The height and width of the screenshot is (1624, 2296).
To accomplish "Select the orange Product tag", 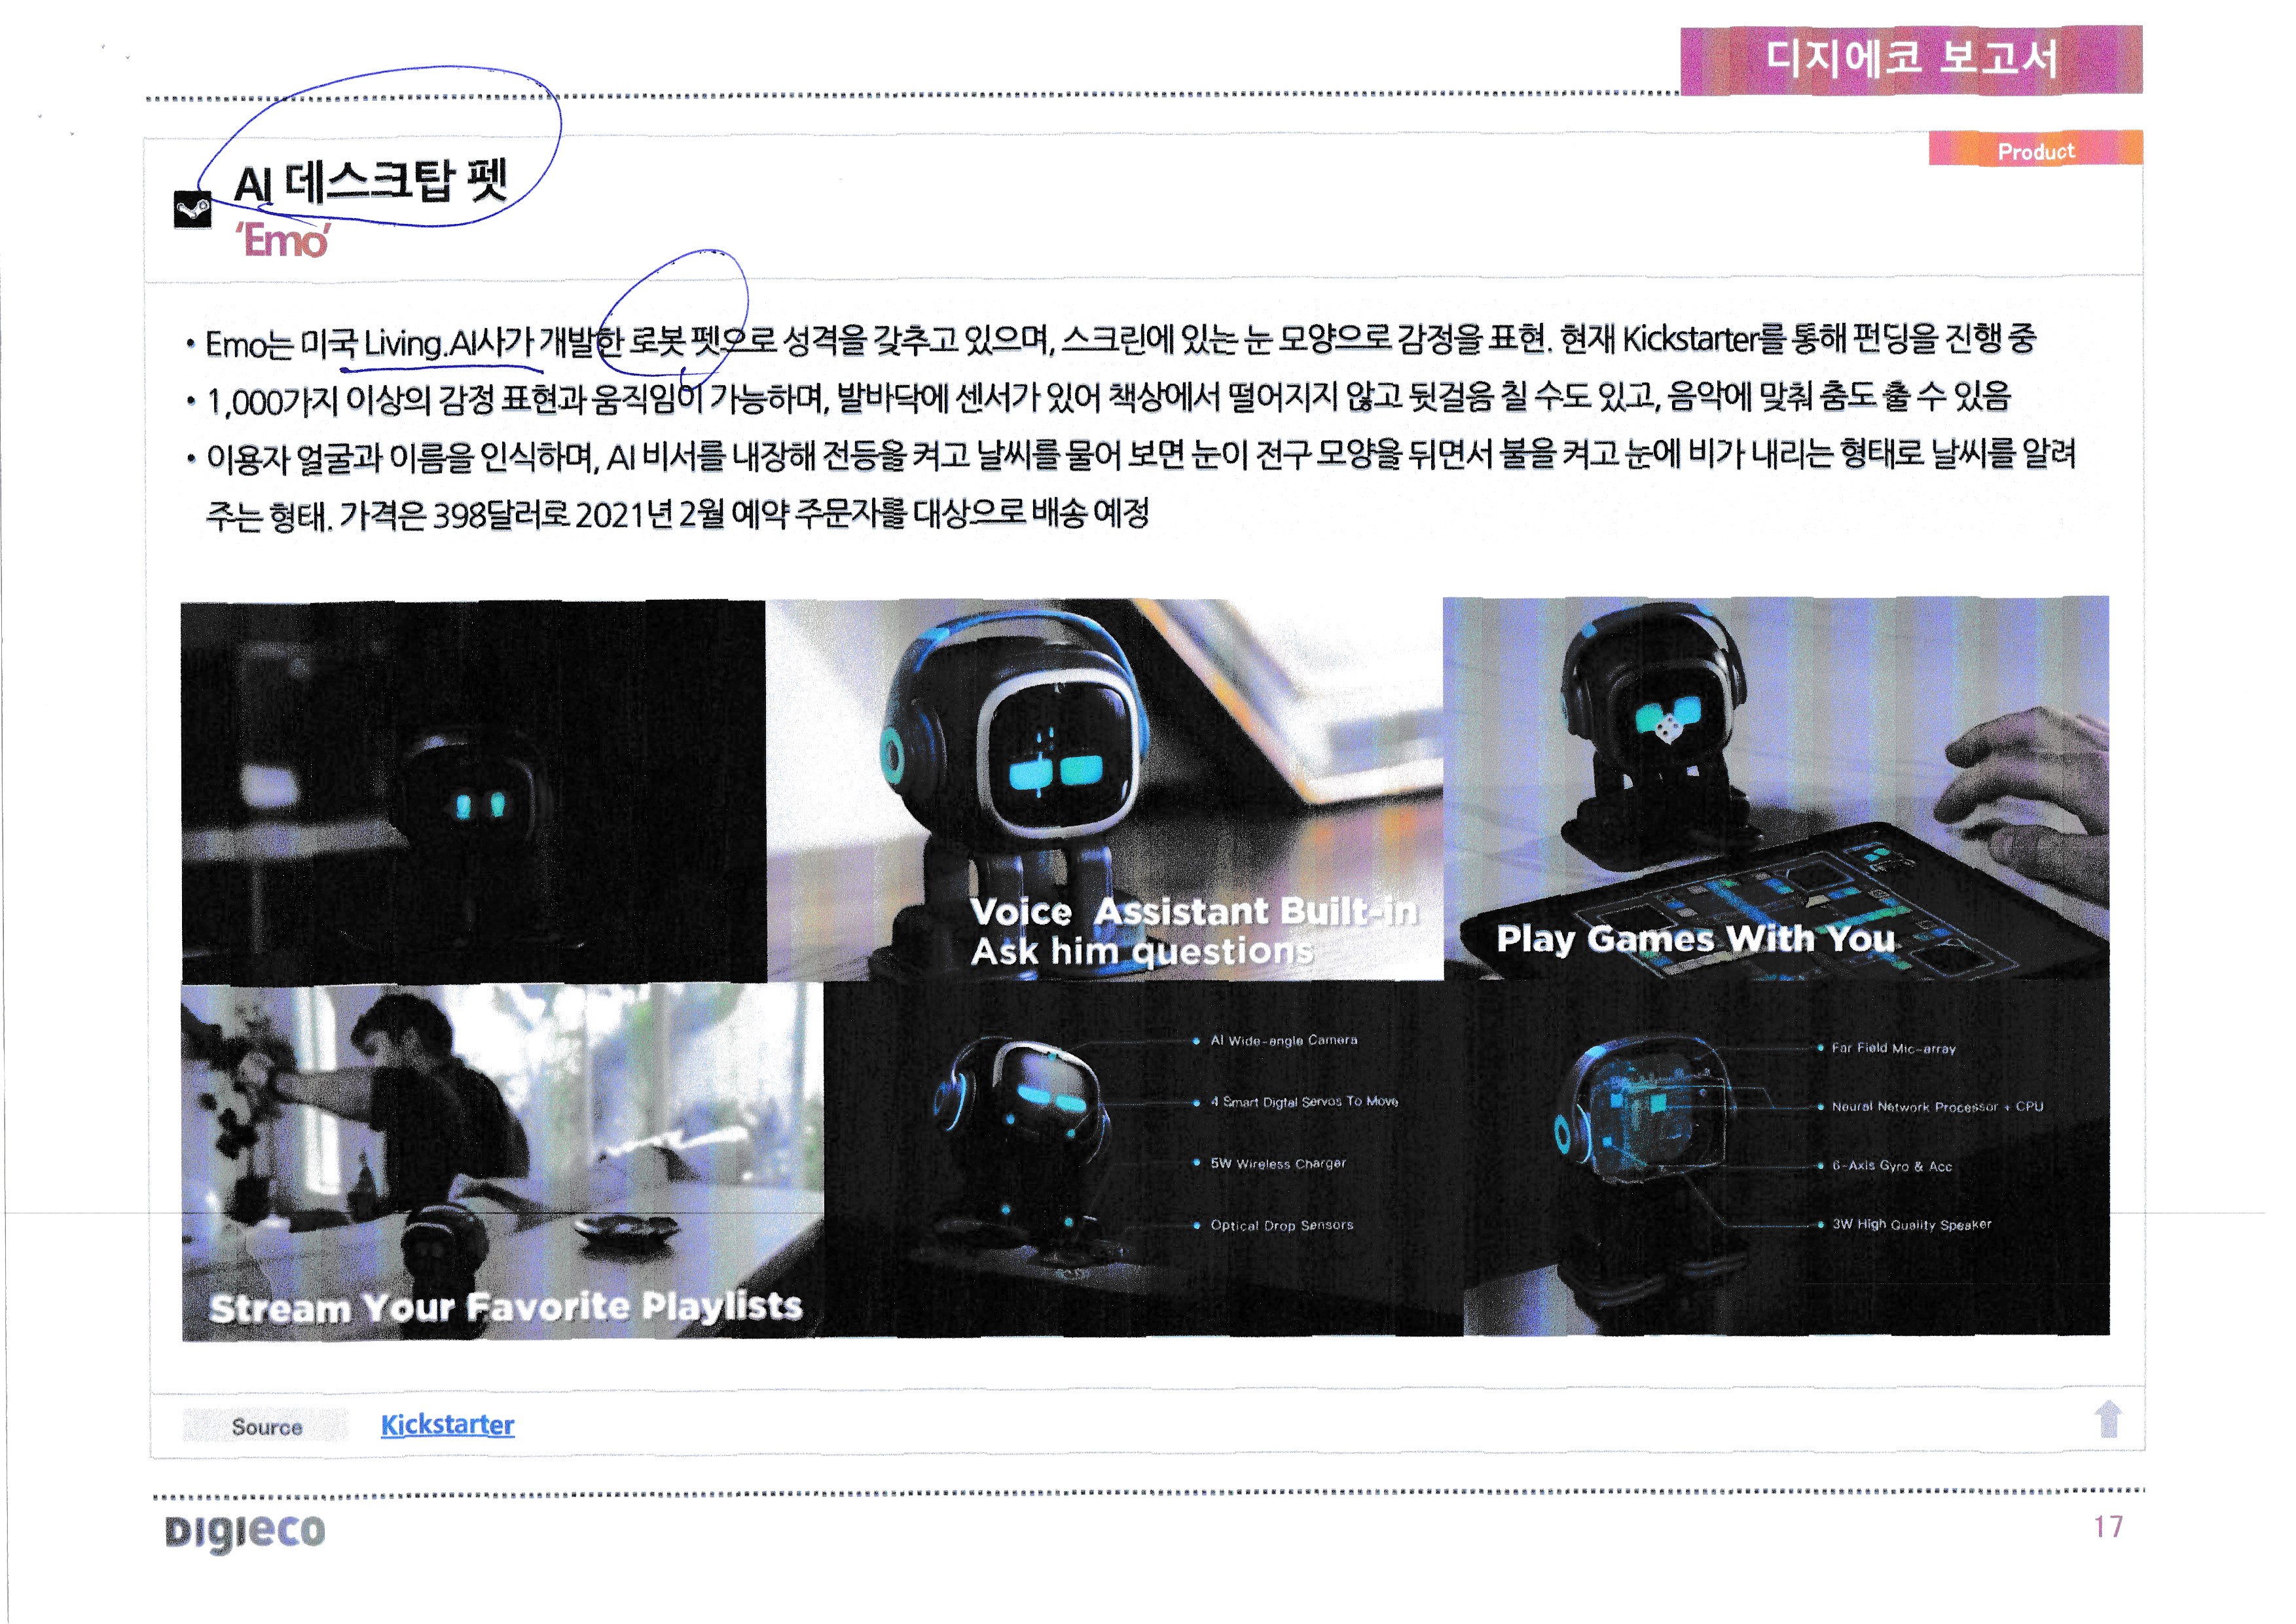I will [2035, 150].
